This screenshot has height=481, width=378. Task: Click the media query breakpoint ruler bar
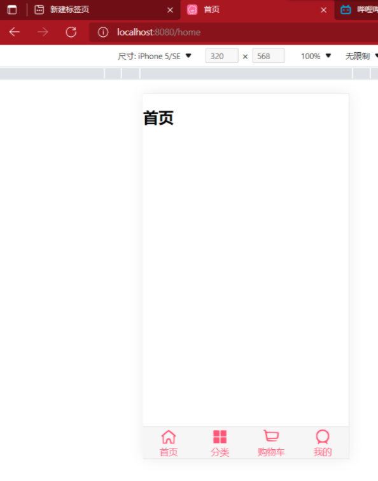(x=189, y=74)
